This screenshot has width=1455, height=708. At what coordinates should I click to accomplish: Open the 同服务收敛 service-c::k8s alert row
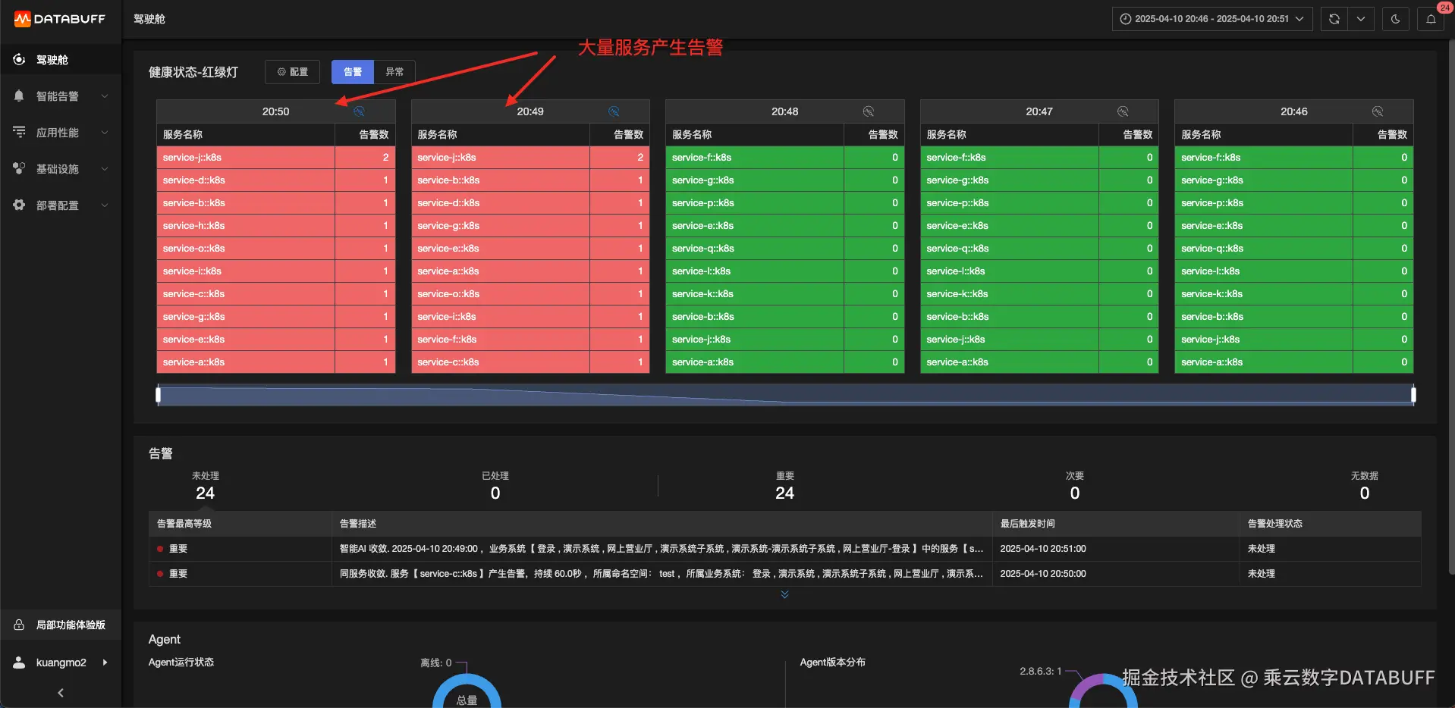(785, 574)
